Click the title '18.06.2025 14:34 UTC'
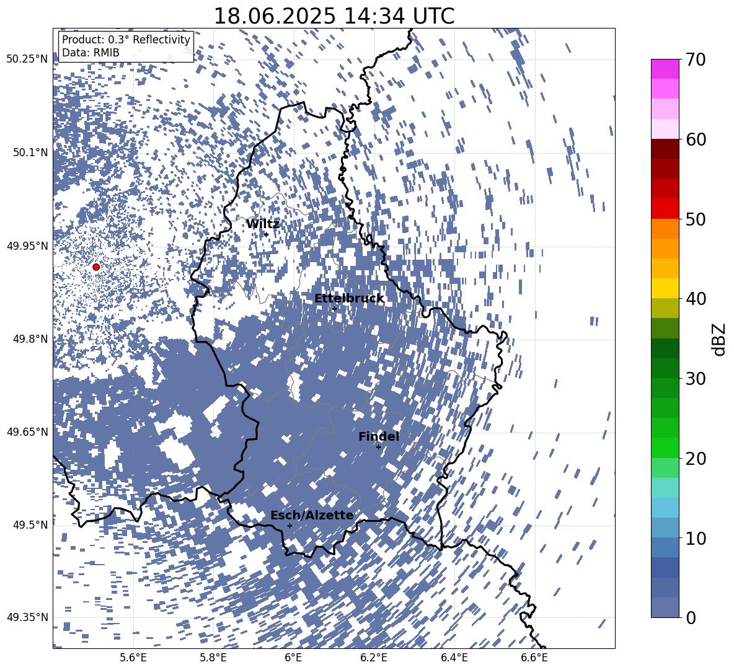 coord(334,16)
